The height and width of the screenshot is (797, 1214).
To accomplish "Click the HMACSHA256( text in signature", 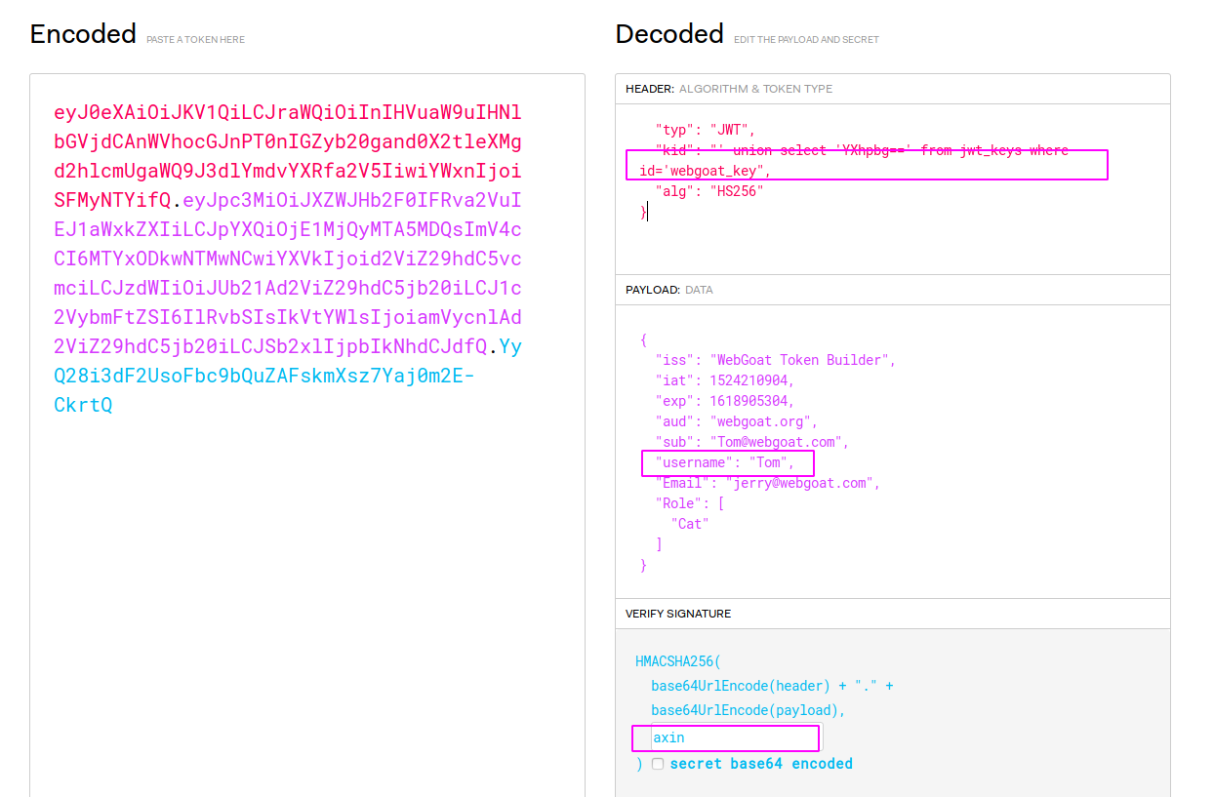I will point(678,661).
